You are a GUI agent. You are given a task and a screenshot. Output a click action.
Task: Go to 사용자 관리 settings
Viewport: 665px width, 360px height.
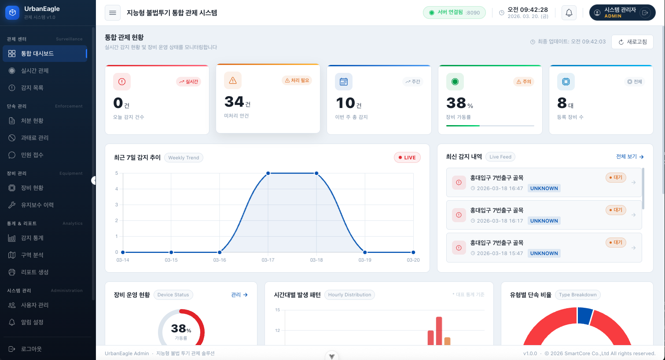(x=45, y=305)
